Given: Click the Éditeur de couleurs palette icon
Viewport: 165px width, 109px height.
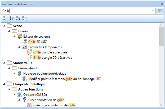Looking at the screenshot, I should 20,36.
